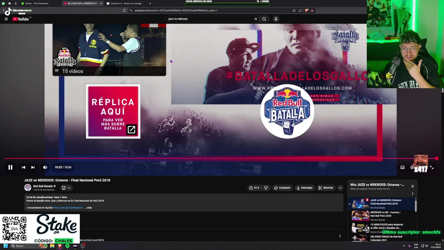Play 15 MINUTAZOS playlist item
The height and width of the screenshot is (250, 444).
(382, 228)
